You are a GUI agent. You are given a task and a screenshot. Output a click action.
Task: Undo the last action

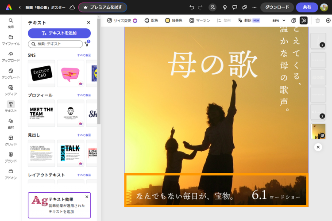[x=192, y=8]
